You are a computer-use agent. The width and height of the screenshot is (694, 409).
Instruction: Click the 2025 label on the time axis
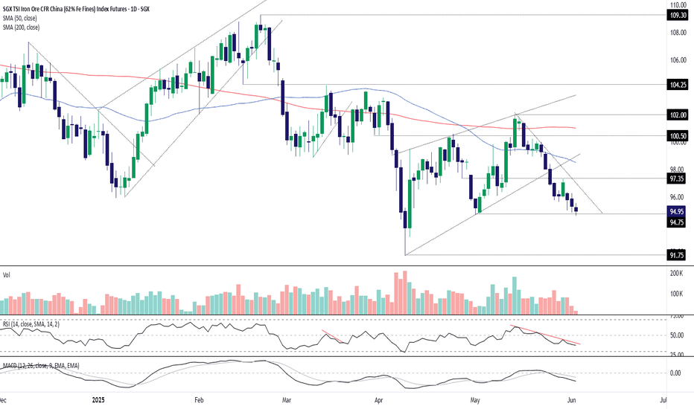98,400
